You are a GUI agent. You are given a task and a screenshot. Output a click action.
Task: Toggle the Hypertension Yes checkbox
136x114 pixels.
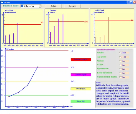point(120,69)
